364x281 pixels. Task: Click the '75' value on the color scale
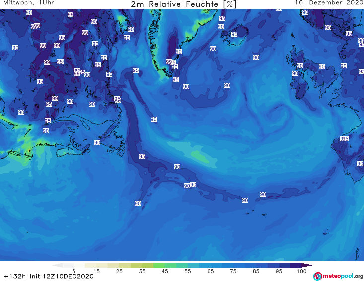click(233, 271)
